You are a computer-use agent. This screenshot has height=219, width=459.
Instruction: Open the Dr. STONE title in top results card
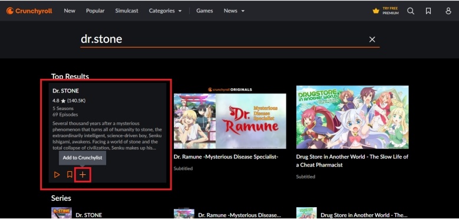(66, 91)
